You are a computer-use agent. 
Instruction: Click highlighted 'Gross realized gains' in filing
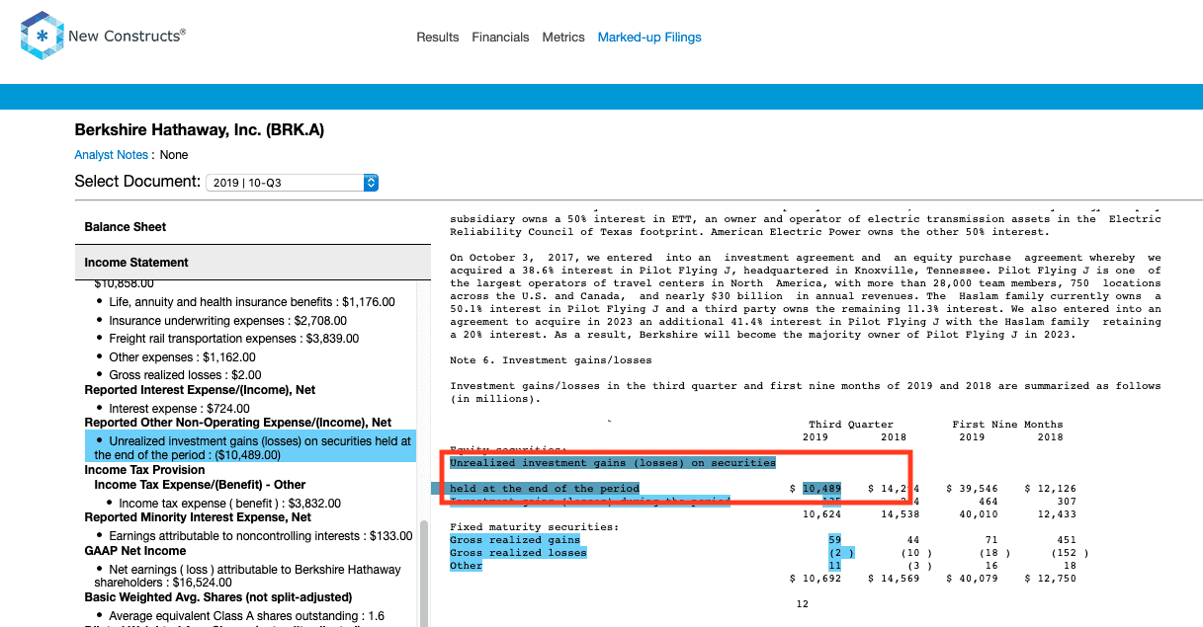click(515, 540)
